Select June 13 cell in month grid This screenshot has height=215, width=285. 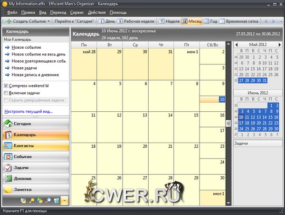135,127
